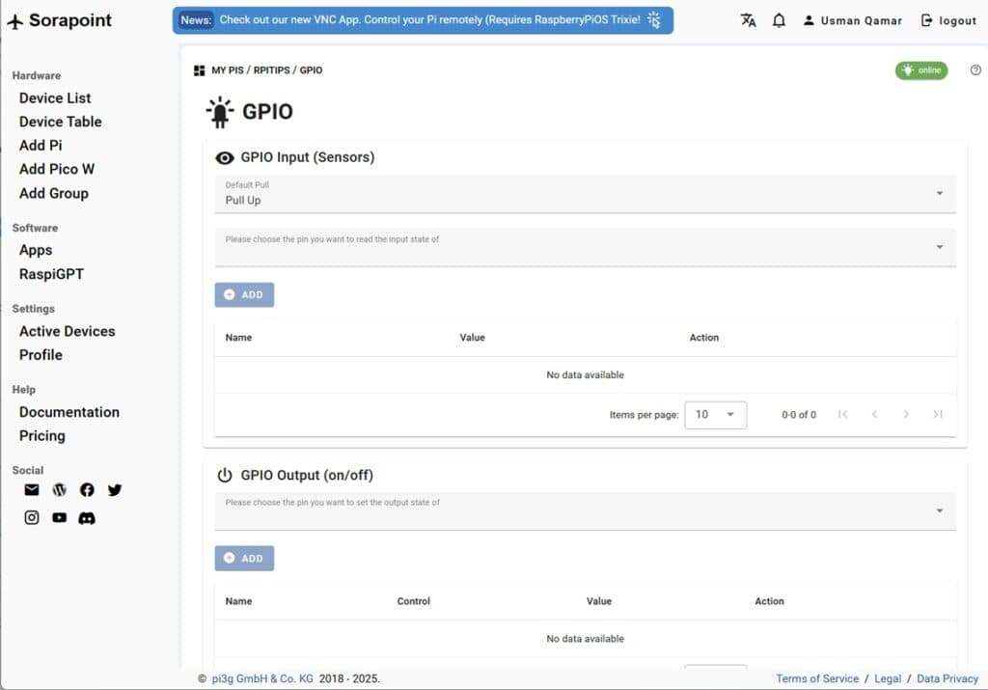Change items per page dropdown

714,414
